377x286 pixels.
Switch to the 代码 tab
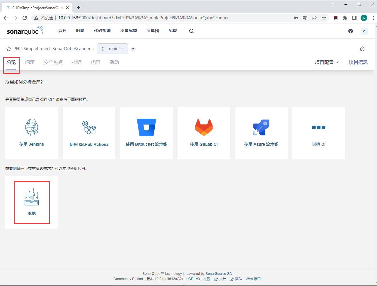[95, 62]
